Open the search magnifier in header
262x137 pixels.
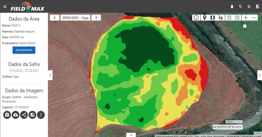[x=241, y=7]
